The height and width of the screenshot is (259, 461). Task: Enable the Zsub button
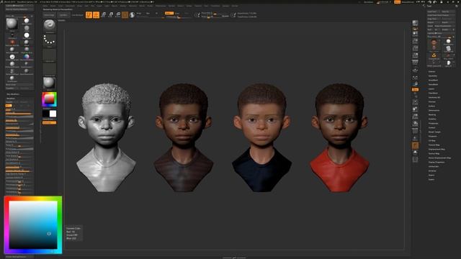click(178, 13)
